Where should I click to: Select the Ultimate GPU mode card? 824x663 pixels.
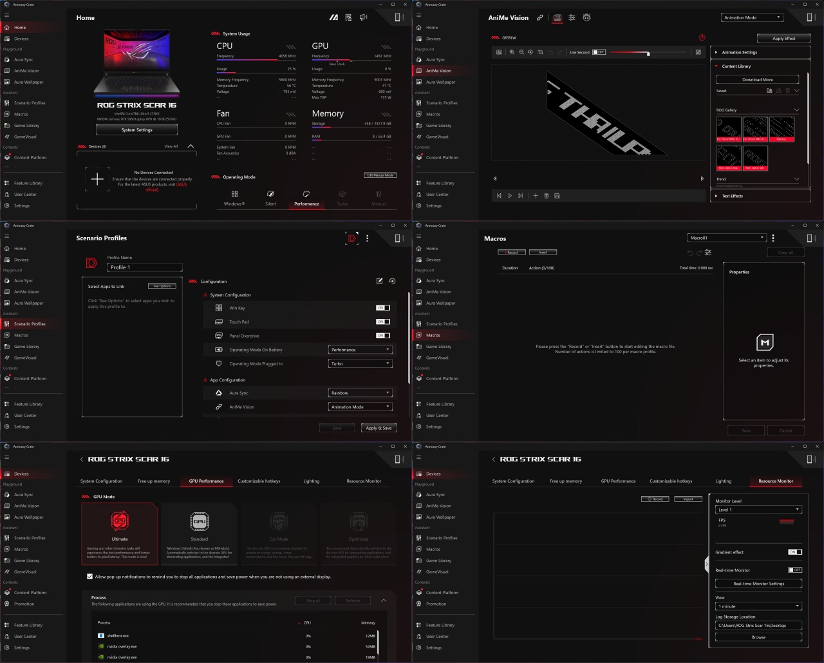click(x=120, y=533)
